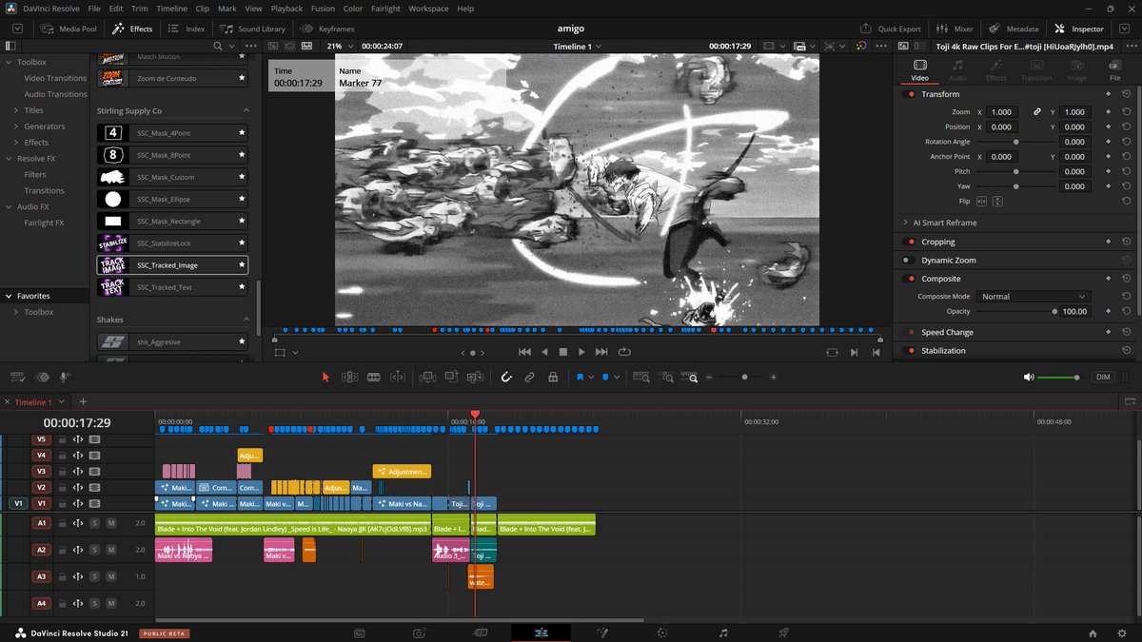Click the Replace Clip edit icon
This screenshot has width=1142, height=642.
coord(475,378)
